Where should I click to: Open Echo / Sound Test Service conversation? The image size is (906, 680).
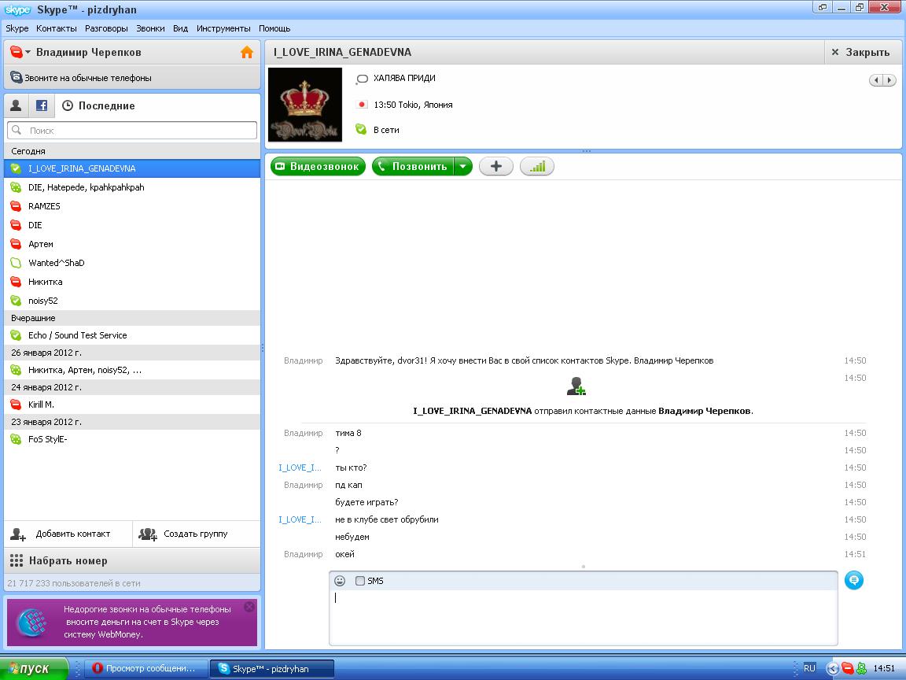pyautogui.click(x=132, y=335)
